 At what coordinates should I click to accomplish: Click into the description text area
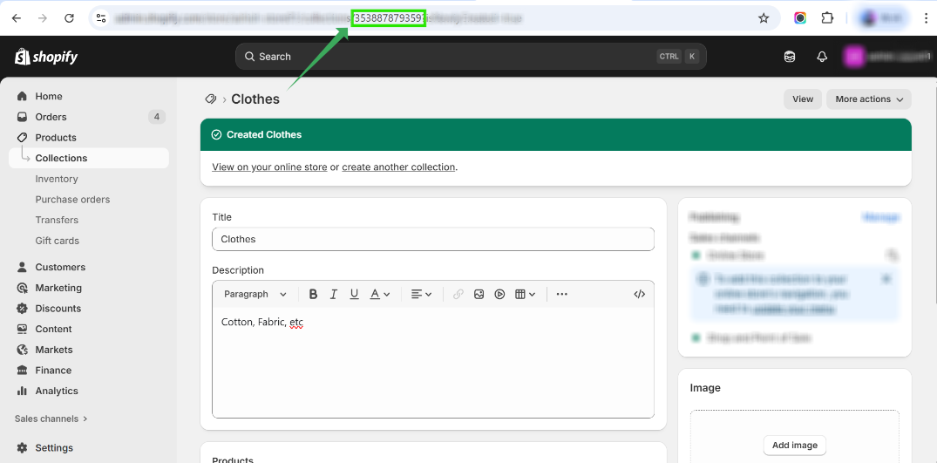(x=433, y=362)
